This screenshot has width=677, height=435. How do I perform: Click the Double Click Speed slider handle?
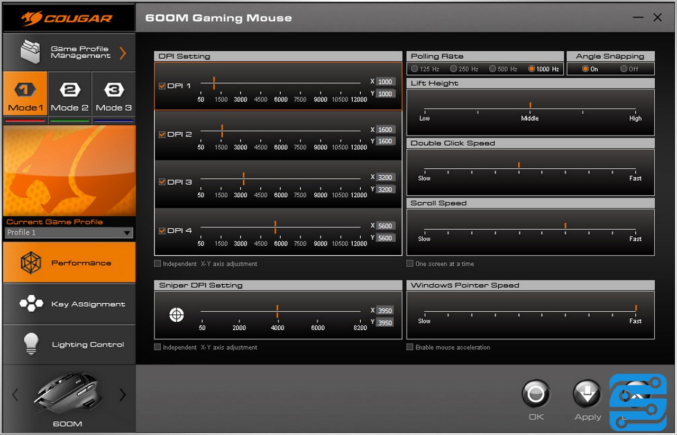click(519, 165)
